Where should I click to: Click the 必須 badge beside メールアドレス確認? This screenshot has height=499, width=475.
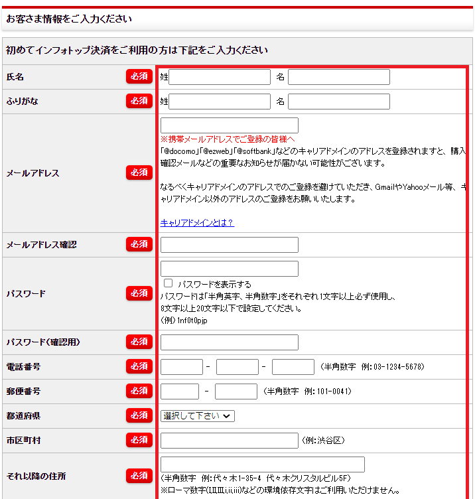tap(139, 244)
